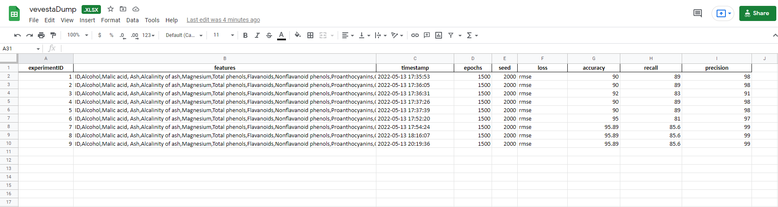Toggle bold formatting

245,35
